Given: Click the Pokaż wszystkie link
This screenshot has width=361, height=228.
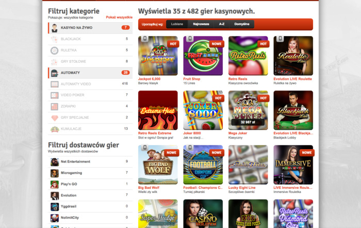Looking at the screenshot, I should pos(119,17).
